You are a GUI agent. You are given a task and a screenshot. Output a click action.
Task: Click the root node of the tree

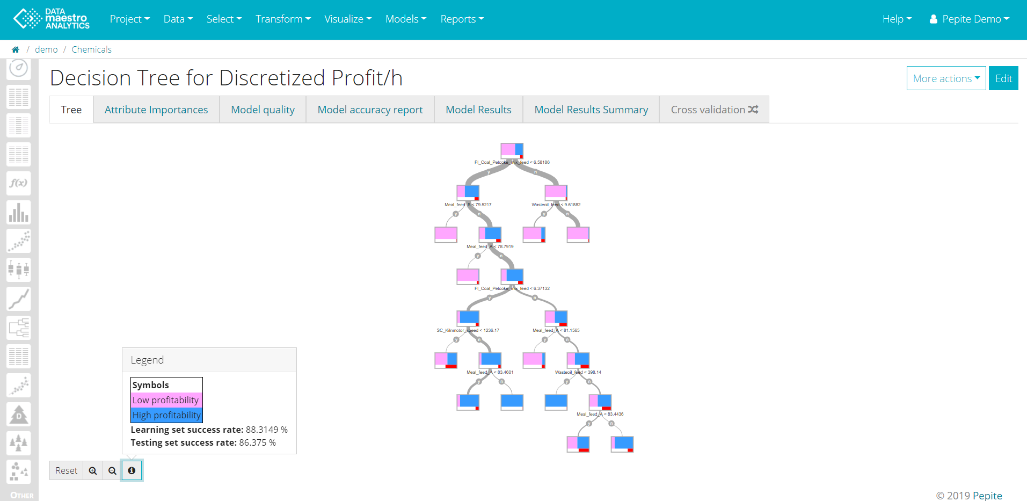[x=512, y=150]
